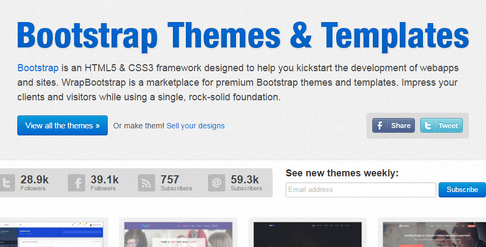
Task: Follow the Bootstrap link in the intro text
Action: click(38, 68)
